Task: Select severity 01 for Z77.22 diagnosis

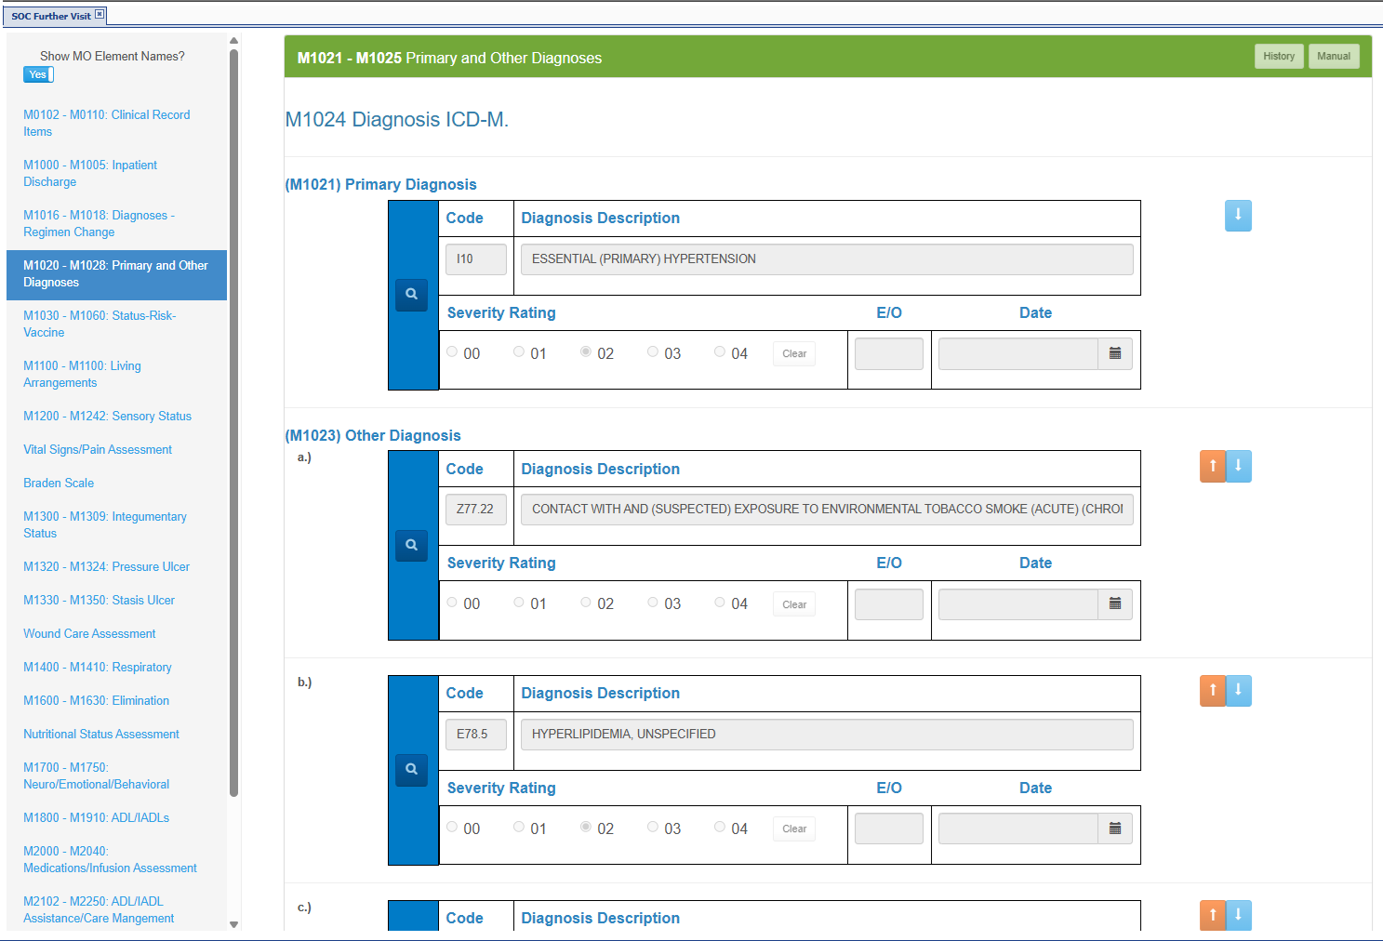Action: tap(519, 603)
